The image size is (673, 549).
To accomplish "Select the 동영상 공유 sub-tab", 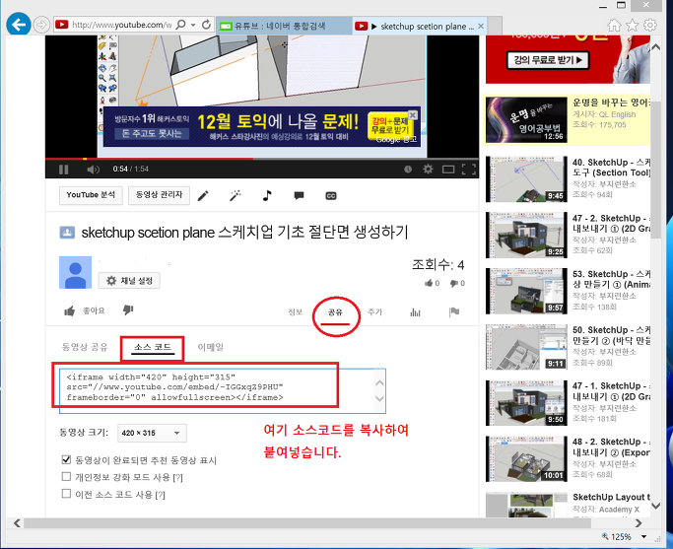I will coord(85,347).
